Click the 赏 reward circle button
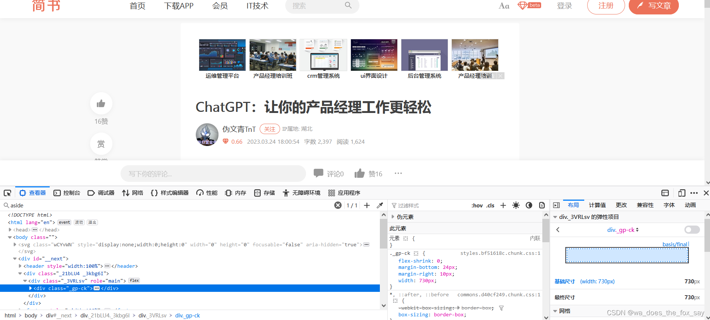710x320 pixels. [101, 144]
